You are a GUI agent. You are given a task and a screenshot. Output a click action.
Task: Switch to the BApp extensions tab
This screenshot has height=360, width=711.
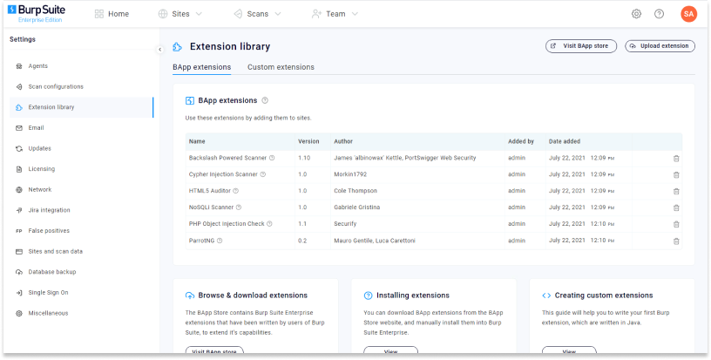coord(202,67)
